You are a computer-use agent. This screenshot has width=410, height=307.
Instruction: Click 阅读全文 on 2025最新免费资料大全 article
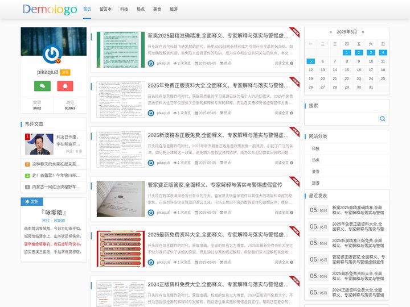[284, 262]
